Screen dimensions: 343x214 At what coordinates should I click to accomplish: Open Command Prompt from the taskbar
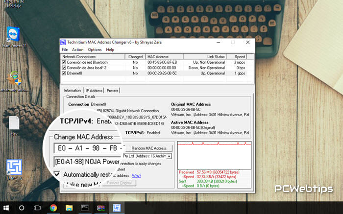[85, 208]
